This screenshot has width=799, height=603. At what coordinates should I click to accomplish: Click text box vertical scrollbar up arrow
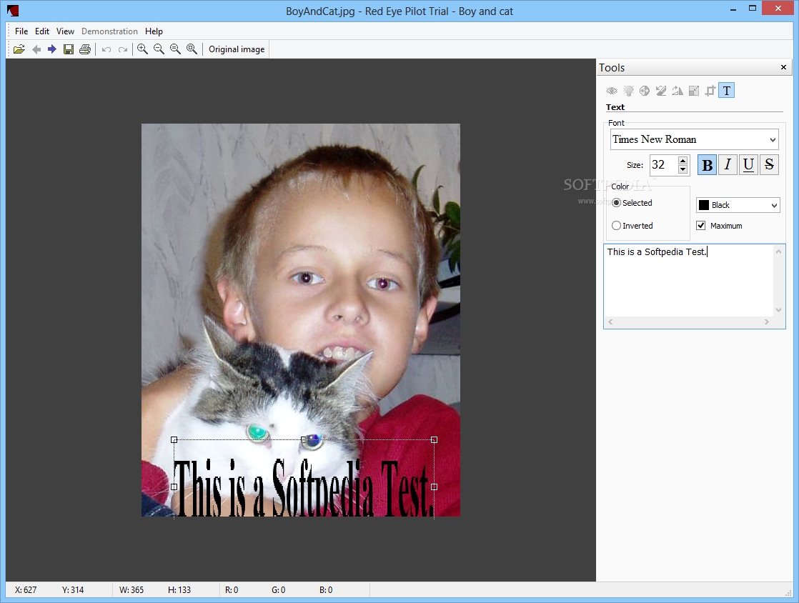(x=778, y=251)
